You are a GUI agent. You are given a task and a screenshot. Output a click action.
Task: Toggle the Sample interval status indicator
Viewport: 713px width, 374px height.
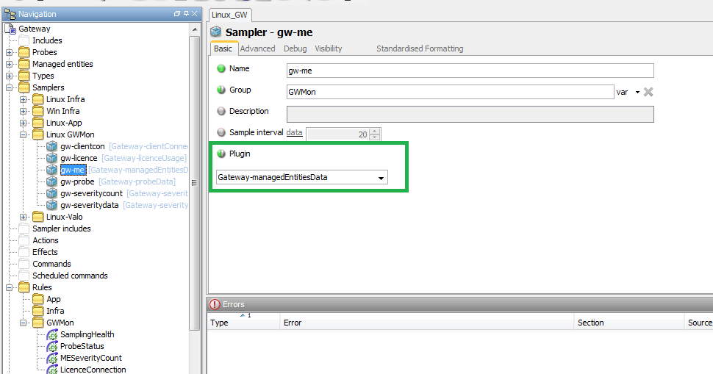click(221, 132)
